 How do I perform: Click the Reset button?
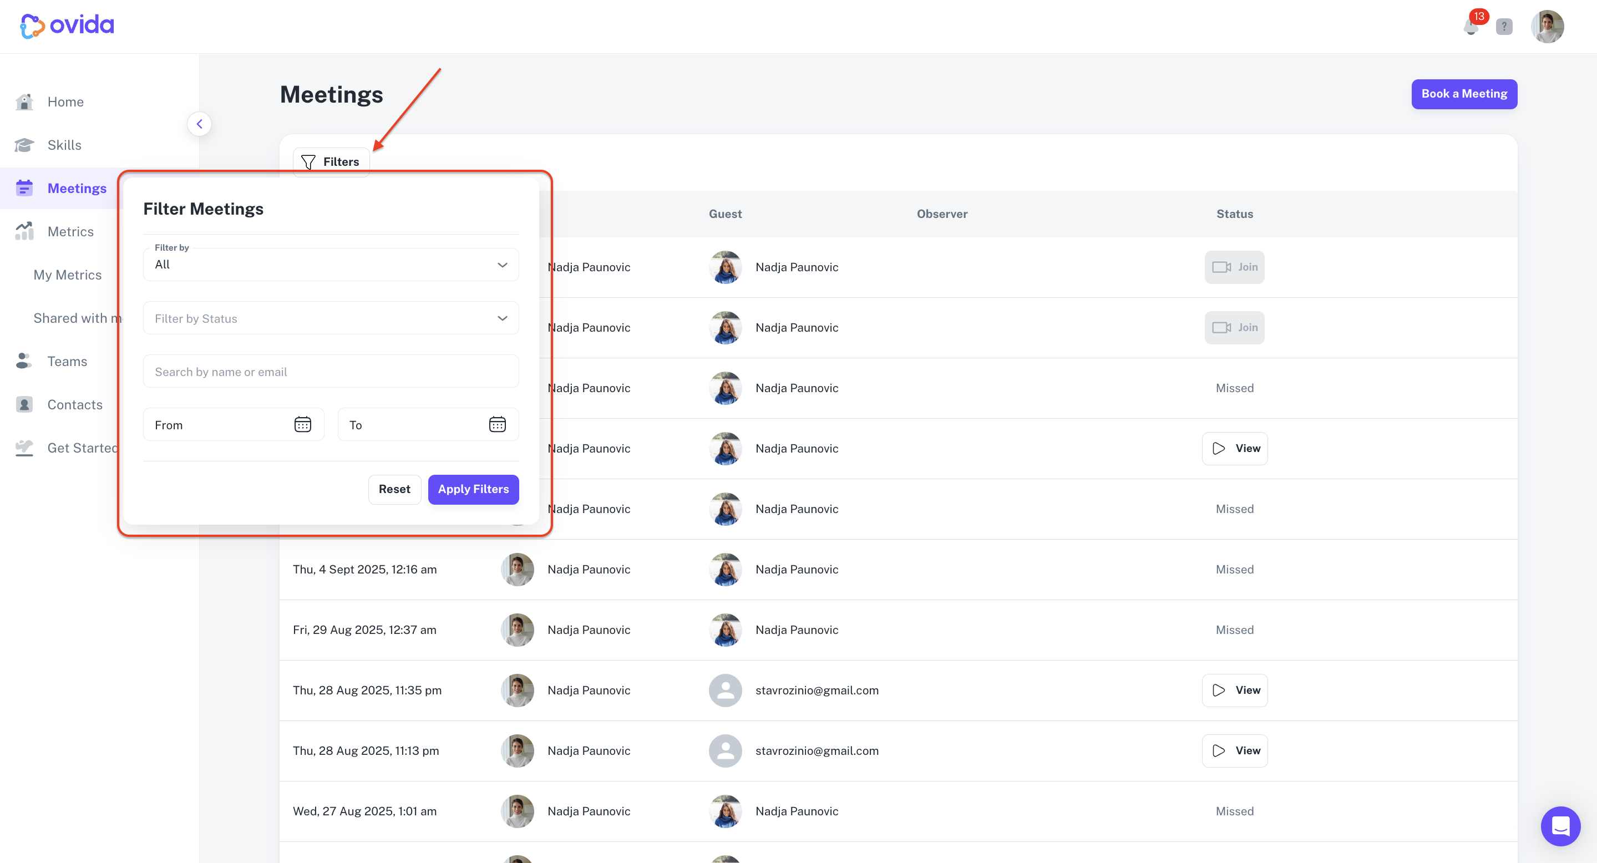click(x=394, y=490)
